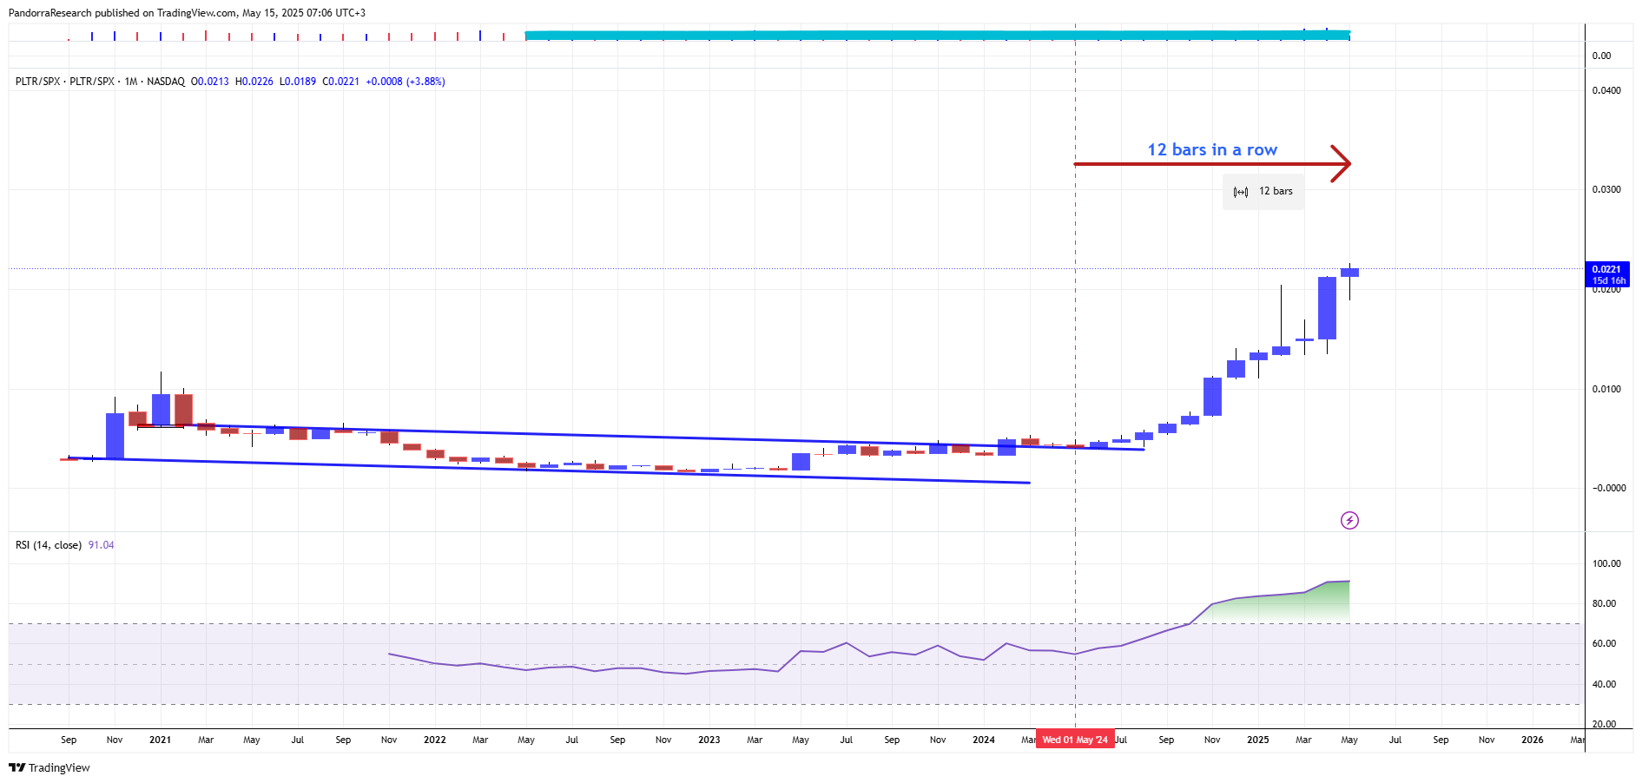Click the 0.0400 price axis label
The height and width of the screenshot is (783, 1642).
click(x=1606, y=90)
